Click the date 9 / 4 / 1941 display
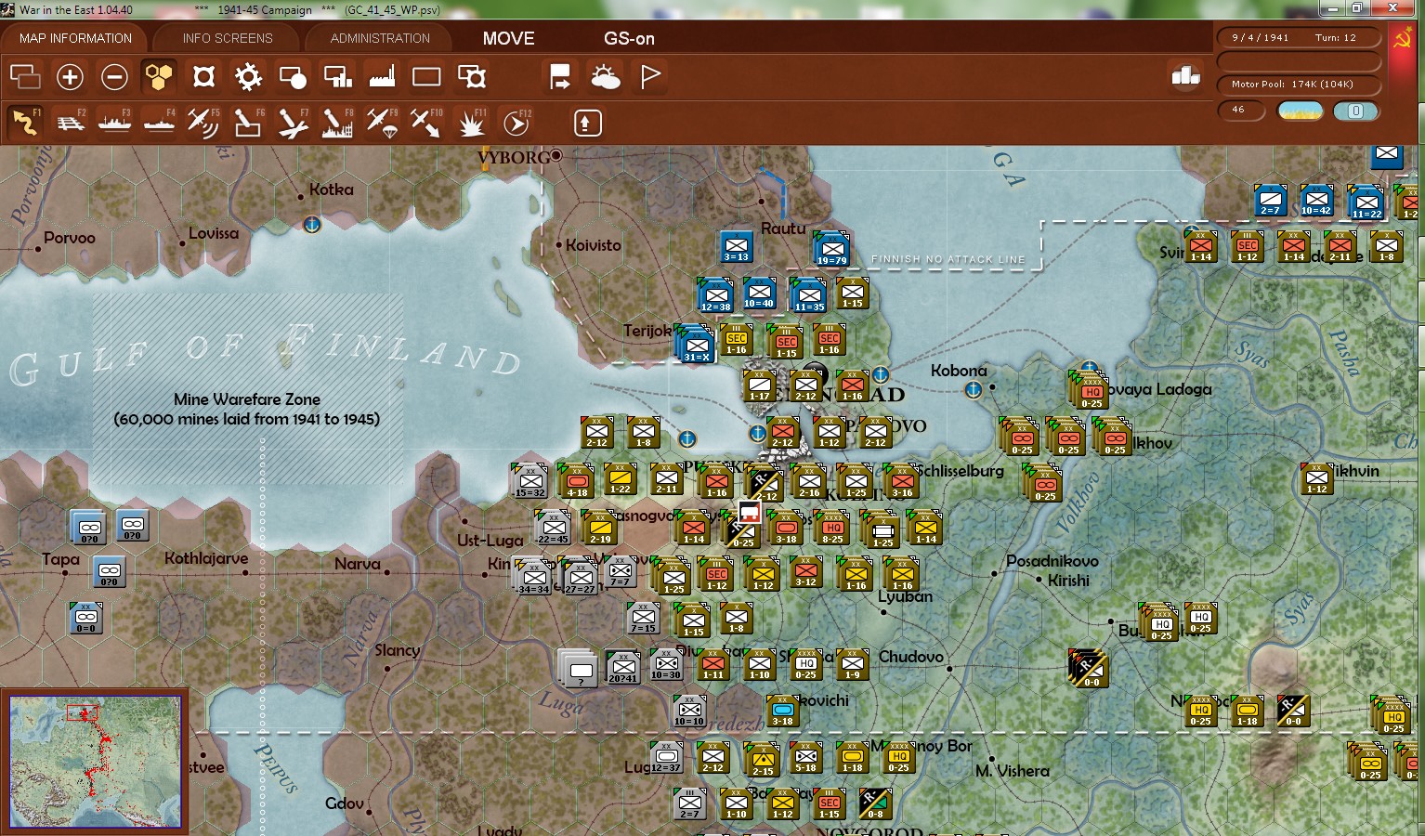This screenshot has height=836, width=1425. [1260, 38]
